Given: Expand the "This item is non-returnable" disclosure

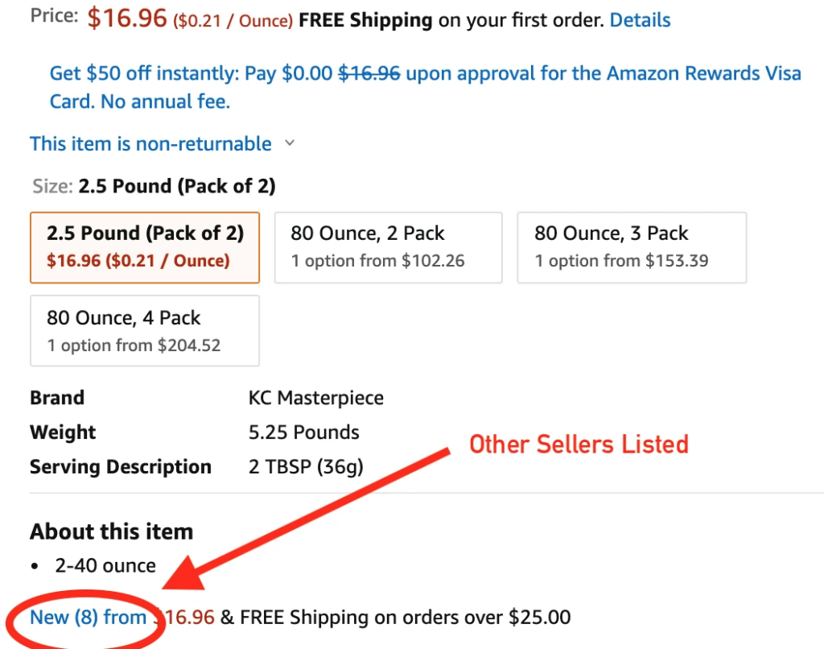Looking at the screenshot, I should (150, 143).
